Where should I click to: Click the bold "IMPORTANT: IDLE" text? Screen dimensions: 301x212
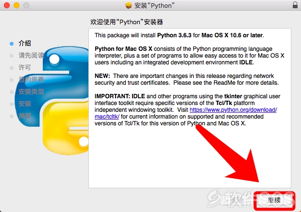[x=120, y=96]
